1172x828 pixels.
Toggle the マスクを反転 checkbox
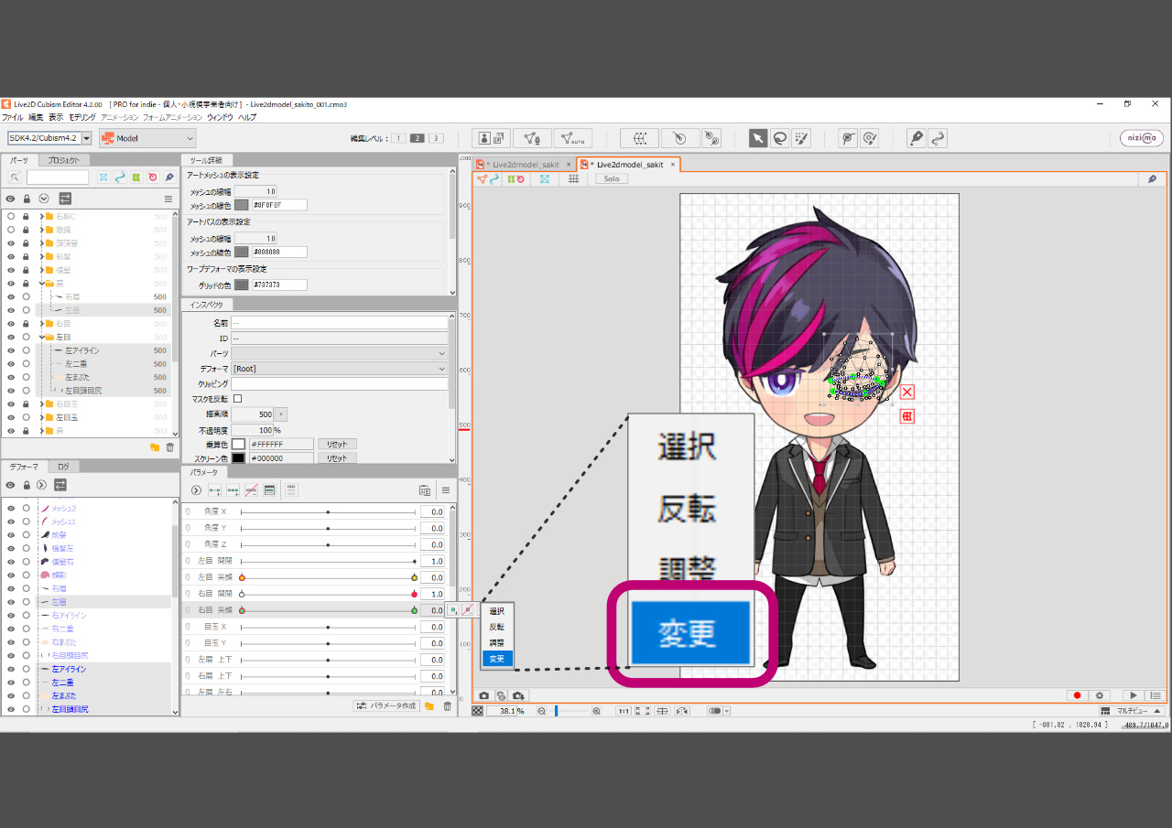tap(238, 399)
